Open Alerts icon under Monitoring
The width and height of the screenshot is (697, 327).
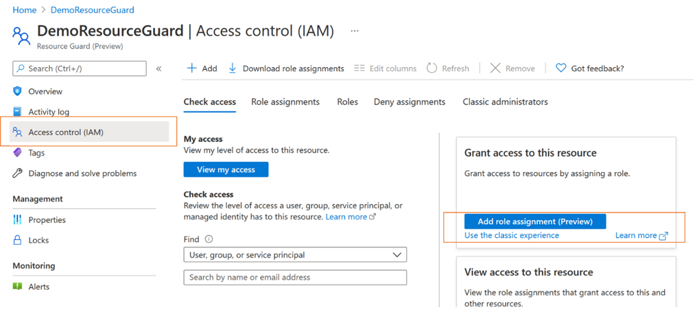(x=18, y=287)
